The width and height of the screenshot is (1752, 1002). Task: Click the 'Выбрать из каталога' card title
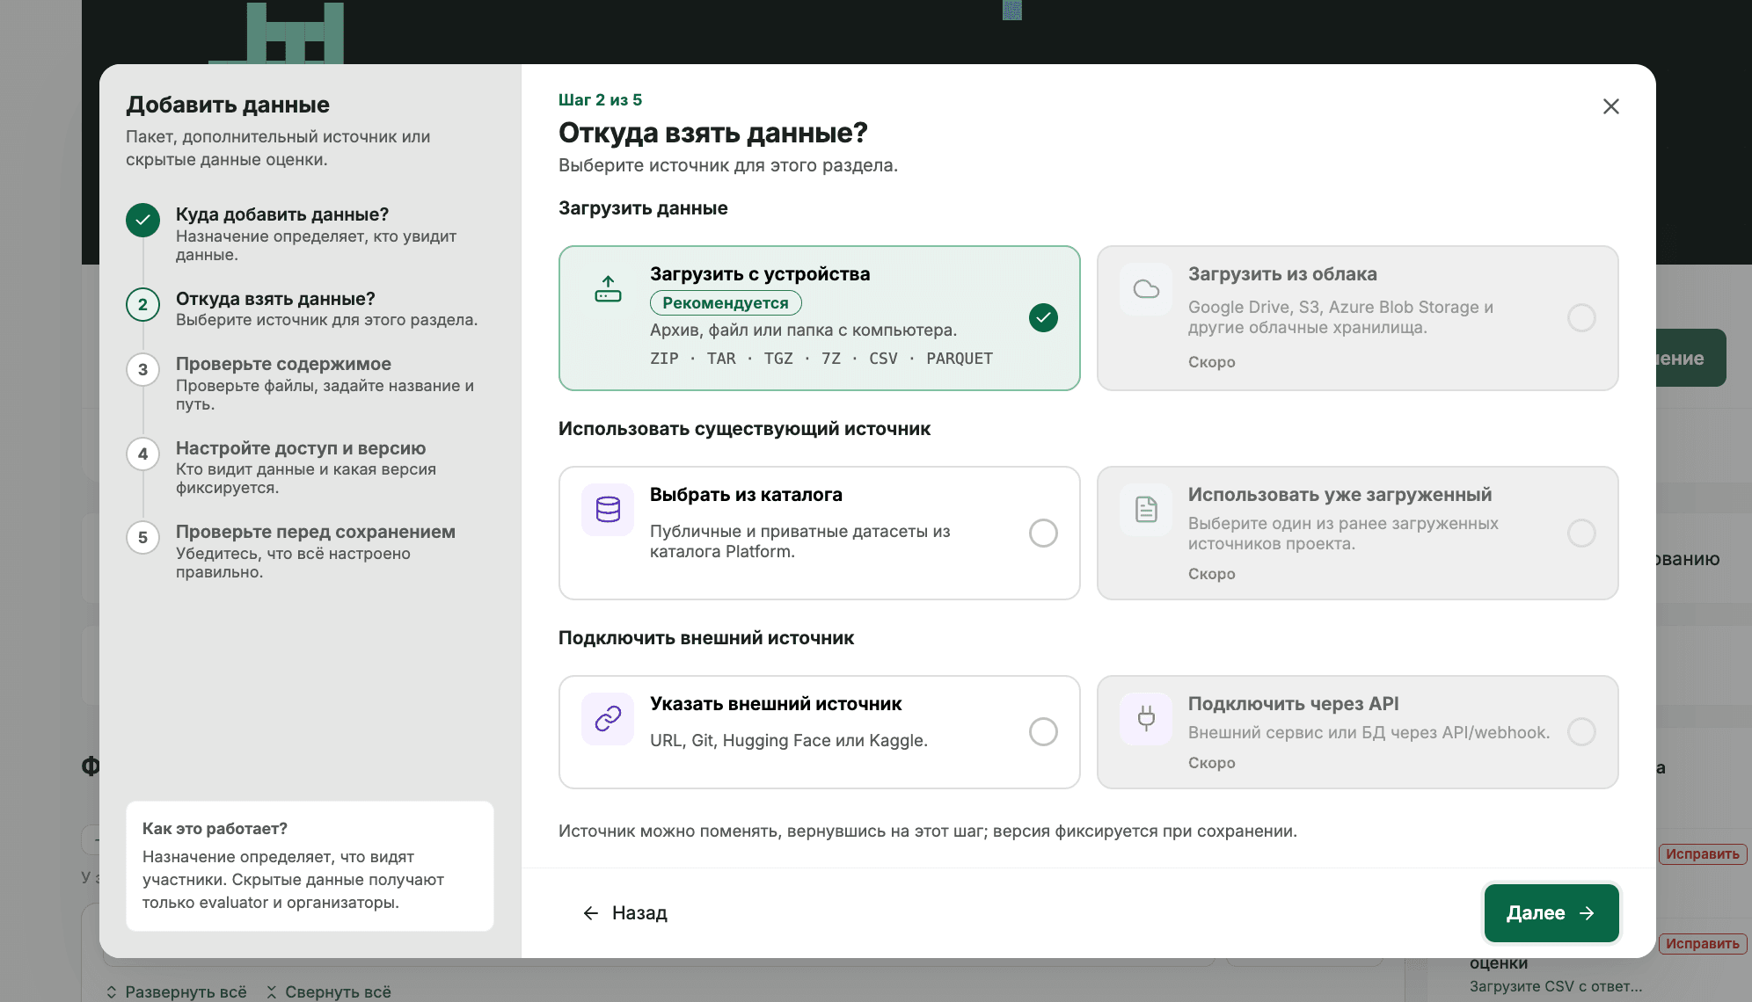point(746,495)
